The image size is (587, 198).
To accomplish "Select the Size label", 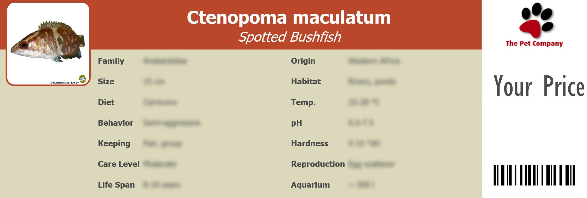I will pos(106,81).
